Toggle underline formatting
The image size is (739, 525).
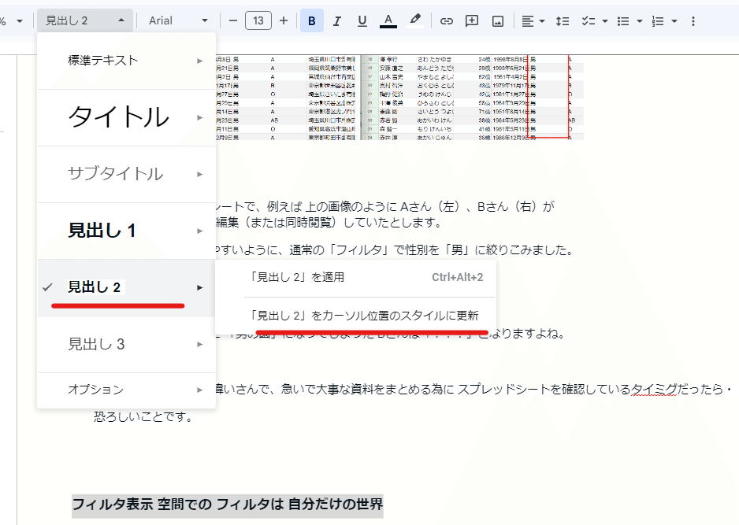[x=362, y=20]
